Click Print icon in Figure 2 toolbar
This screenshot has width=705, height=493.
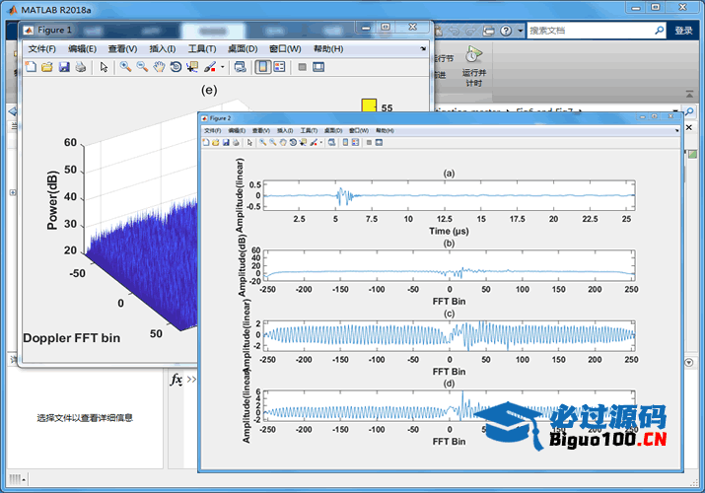236,142
